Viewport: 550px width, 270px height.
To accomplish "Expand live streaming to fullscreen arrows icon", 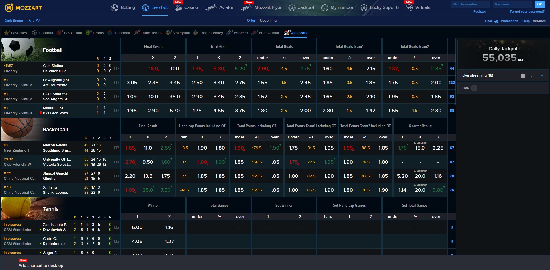I will coord(533,75).
